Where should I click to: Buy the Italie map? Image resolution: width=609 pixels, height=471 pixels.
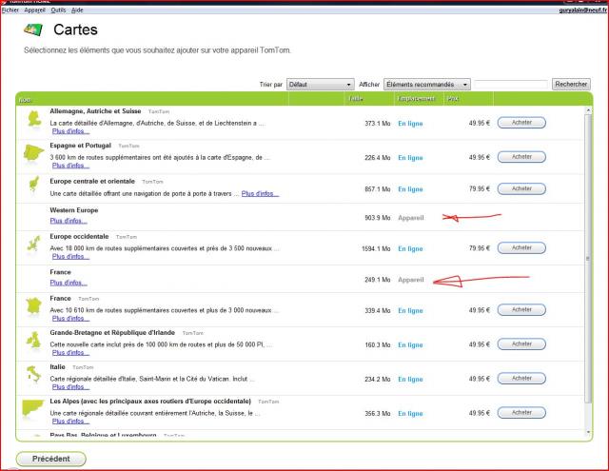tap(521, 378)
